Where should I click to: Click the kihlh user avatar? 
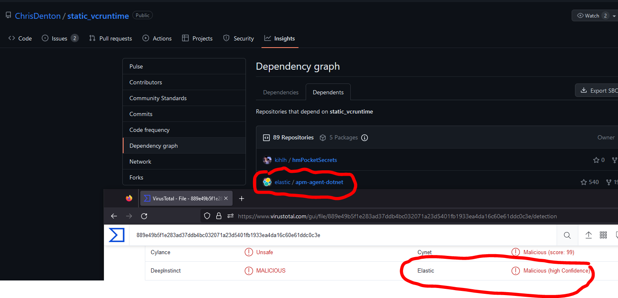(x=267, y=160)
